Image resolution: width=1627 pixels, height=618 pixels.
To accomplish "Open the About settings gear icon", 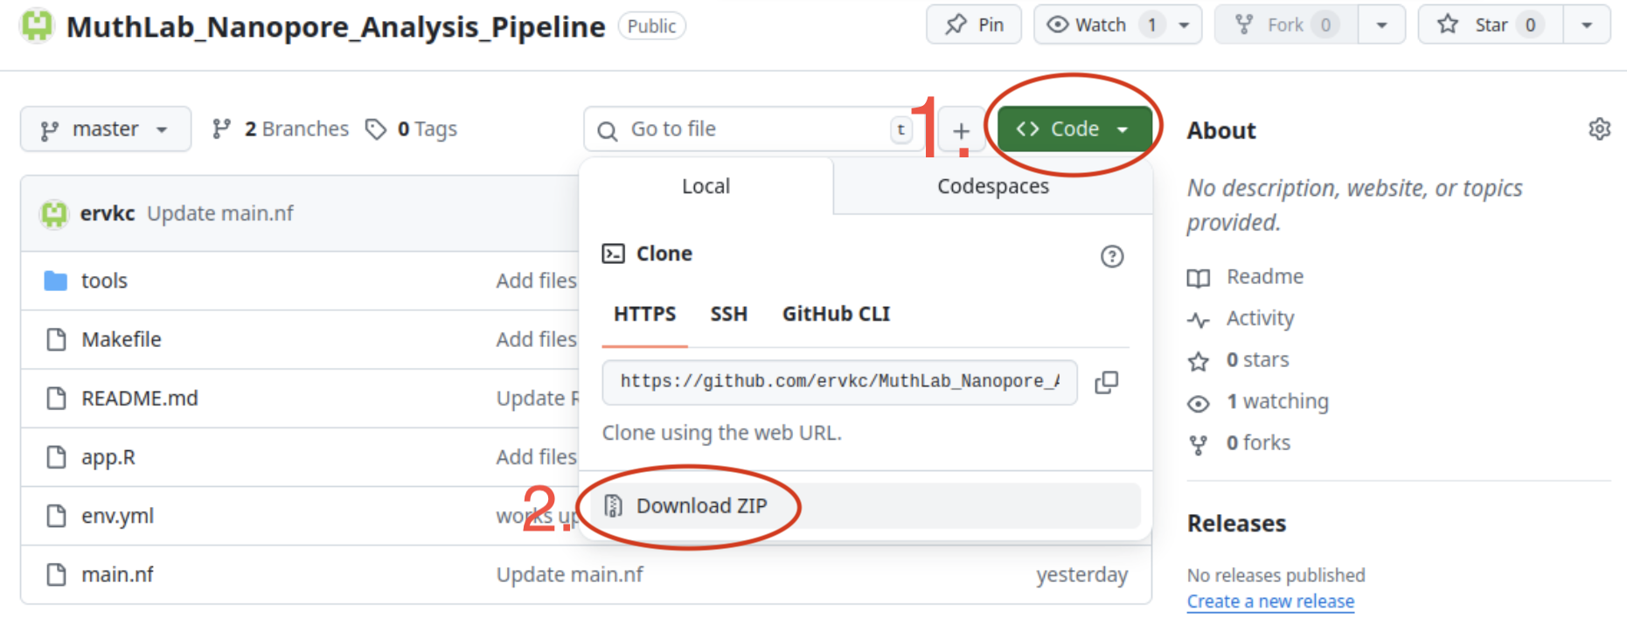I will click(1599, 129).
